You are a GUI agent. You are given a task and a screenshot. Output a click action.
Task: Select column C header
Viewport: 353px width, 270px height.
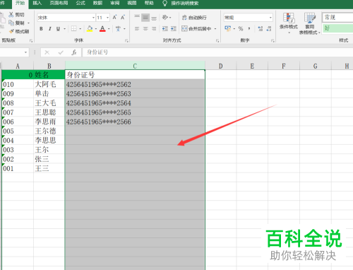point(135,66)
